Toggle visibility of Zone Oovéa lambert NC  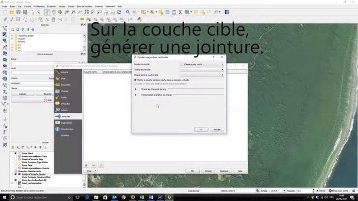[16, 180]
